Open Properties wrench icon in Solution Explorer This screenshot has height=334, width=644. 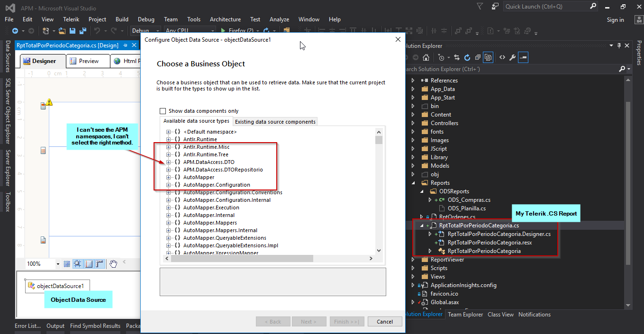pos(512,58)
